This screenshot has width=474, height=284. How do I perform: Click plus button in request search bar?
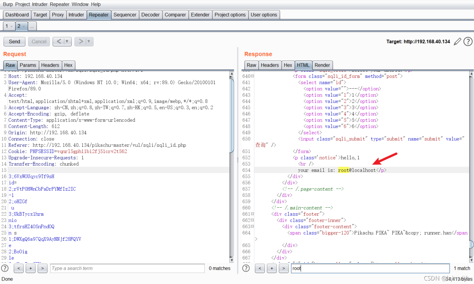pos(31,268)
